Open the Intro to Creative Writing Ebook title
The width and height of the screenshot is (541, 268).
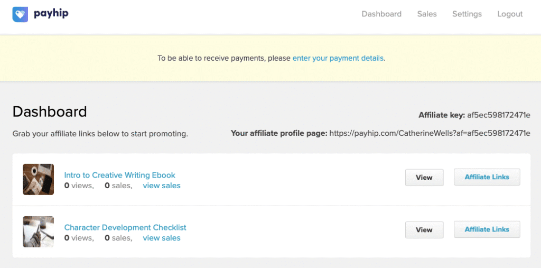[x=120, y=175]
